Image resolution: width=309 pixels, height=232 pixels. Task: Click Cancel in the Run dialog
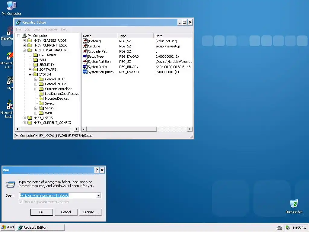(66, 212)
